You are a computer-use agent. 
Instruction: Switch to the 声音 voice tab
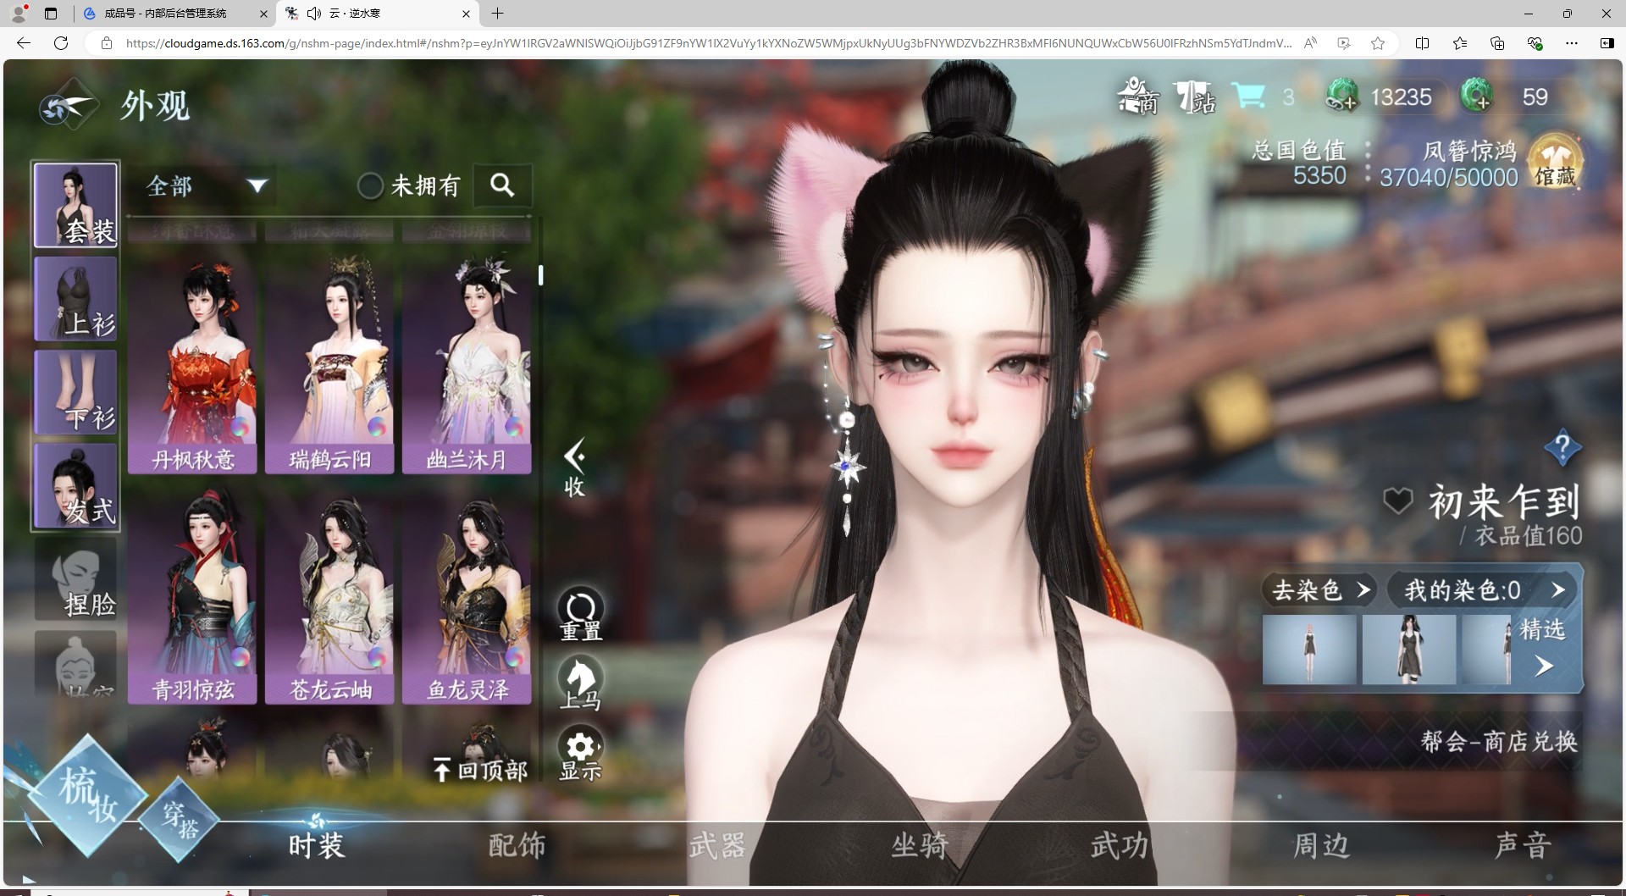pos(1523,844)
